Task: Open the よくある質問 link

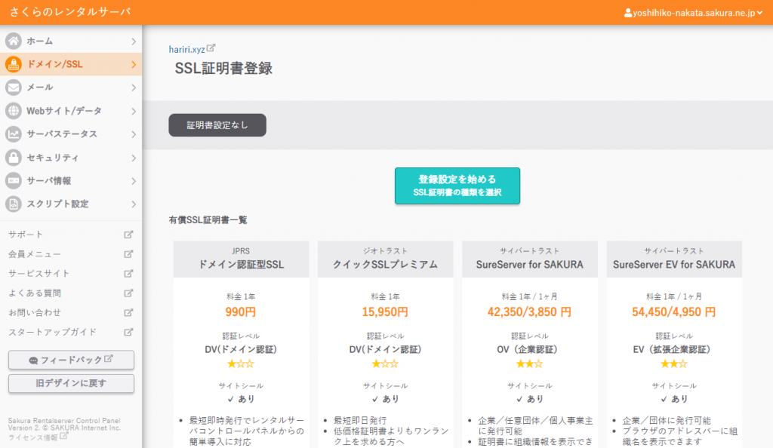Action: tap(35, 293)
